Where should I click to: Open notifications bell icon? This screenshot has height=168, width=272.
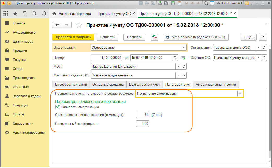(x=44, y=14)
